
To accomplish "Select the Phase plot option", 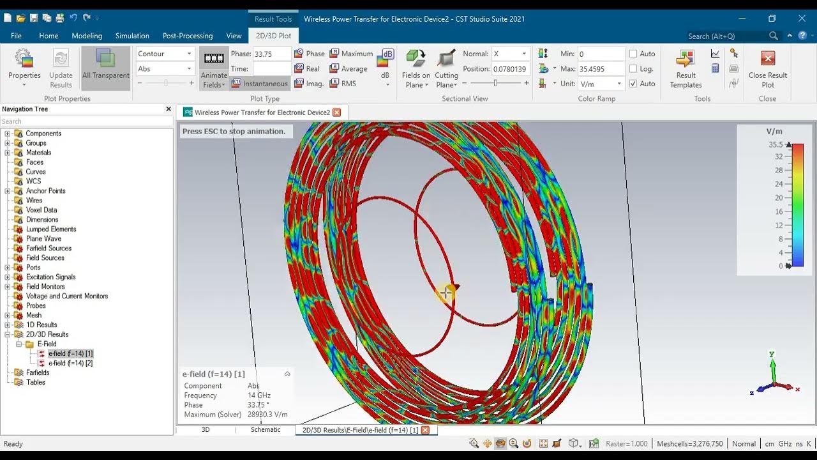I will (310, 54).
